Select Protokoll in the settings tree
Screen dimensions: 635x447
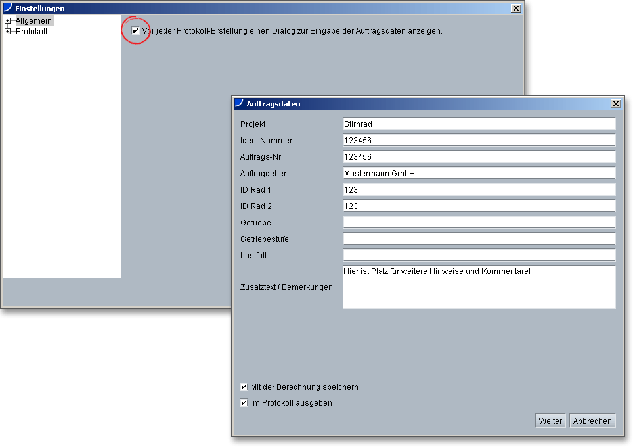tap(32, 32)
